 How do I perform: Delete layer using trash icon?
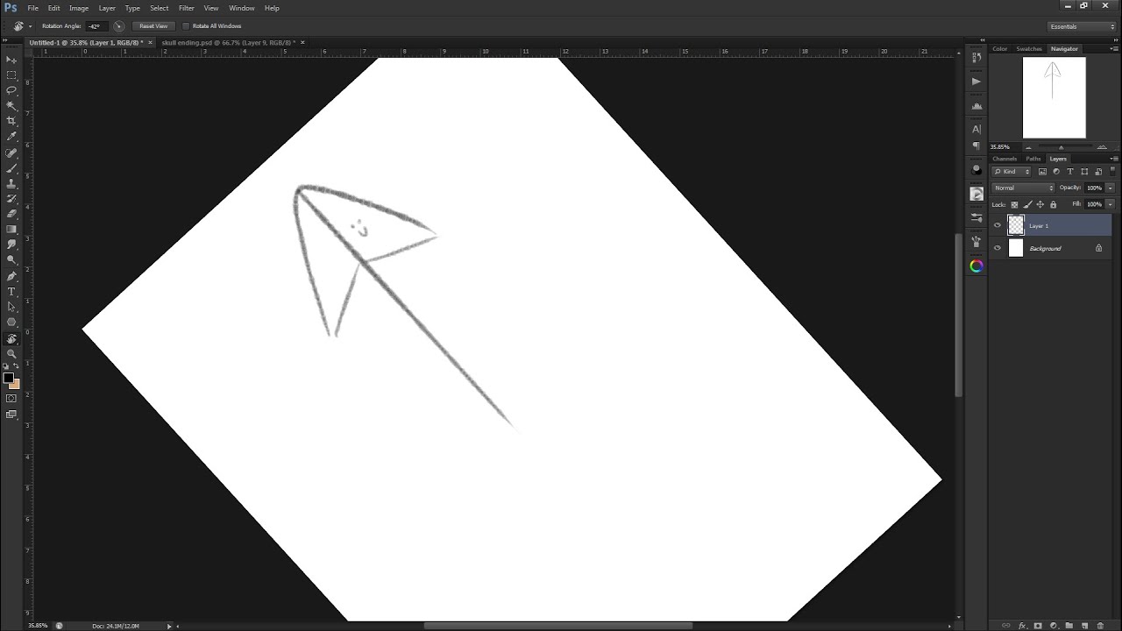tap(1100, 626)
